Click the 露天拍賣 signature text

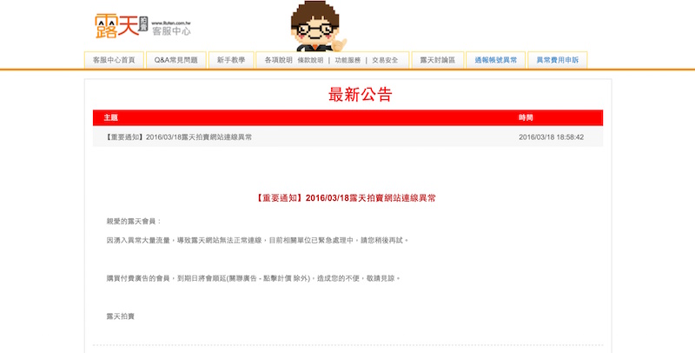pyautogui.click(x=120, y=316)
